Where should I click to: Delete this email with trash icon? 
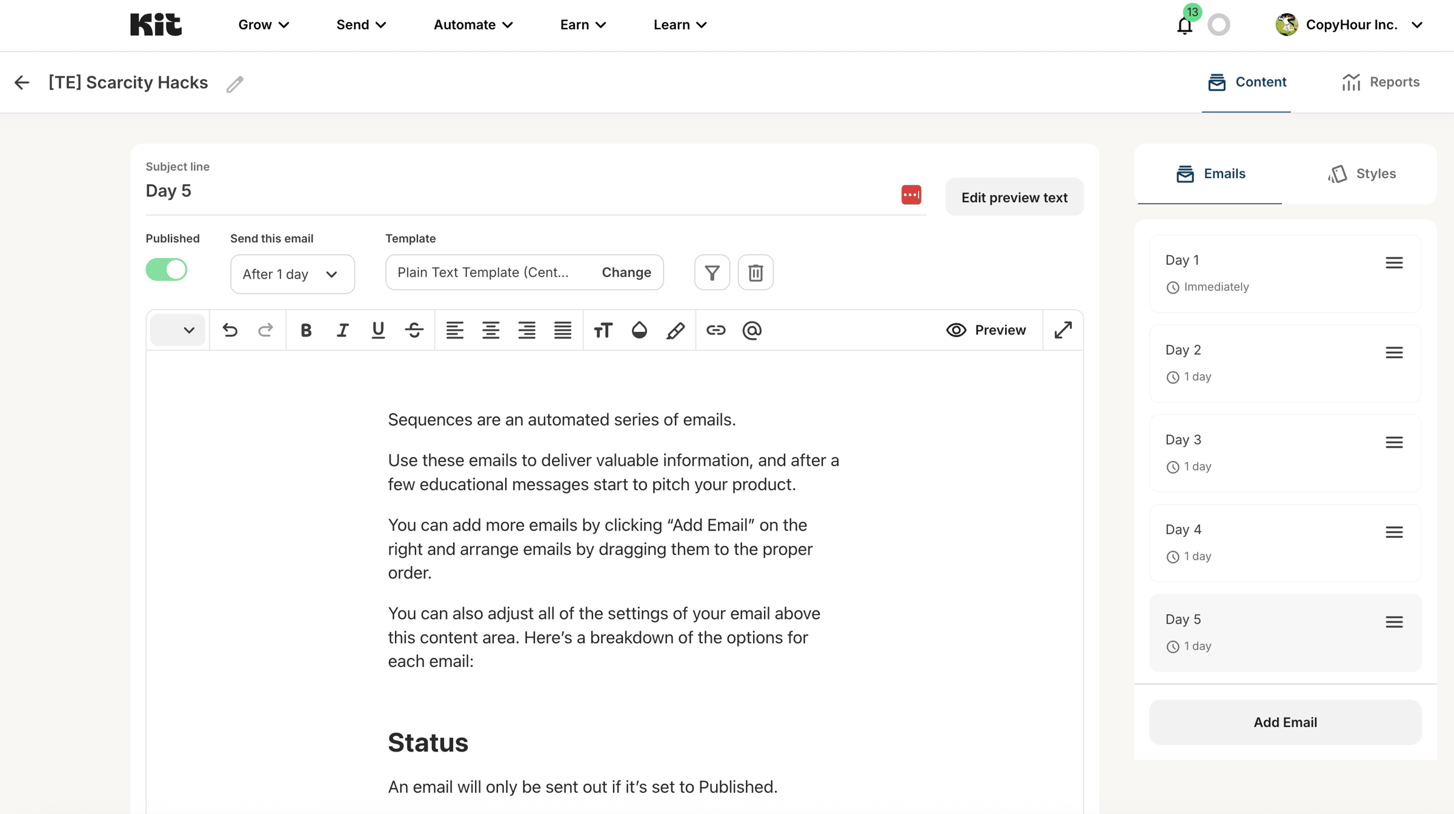(755, 273)
